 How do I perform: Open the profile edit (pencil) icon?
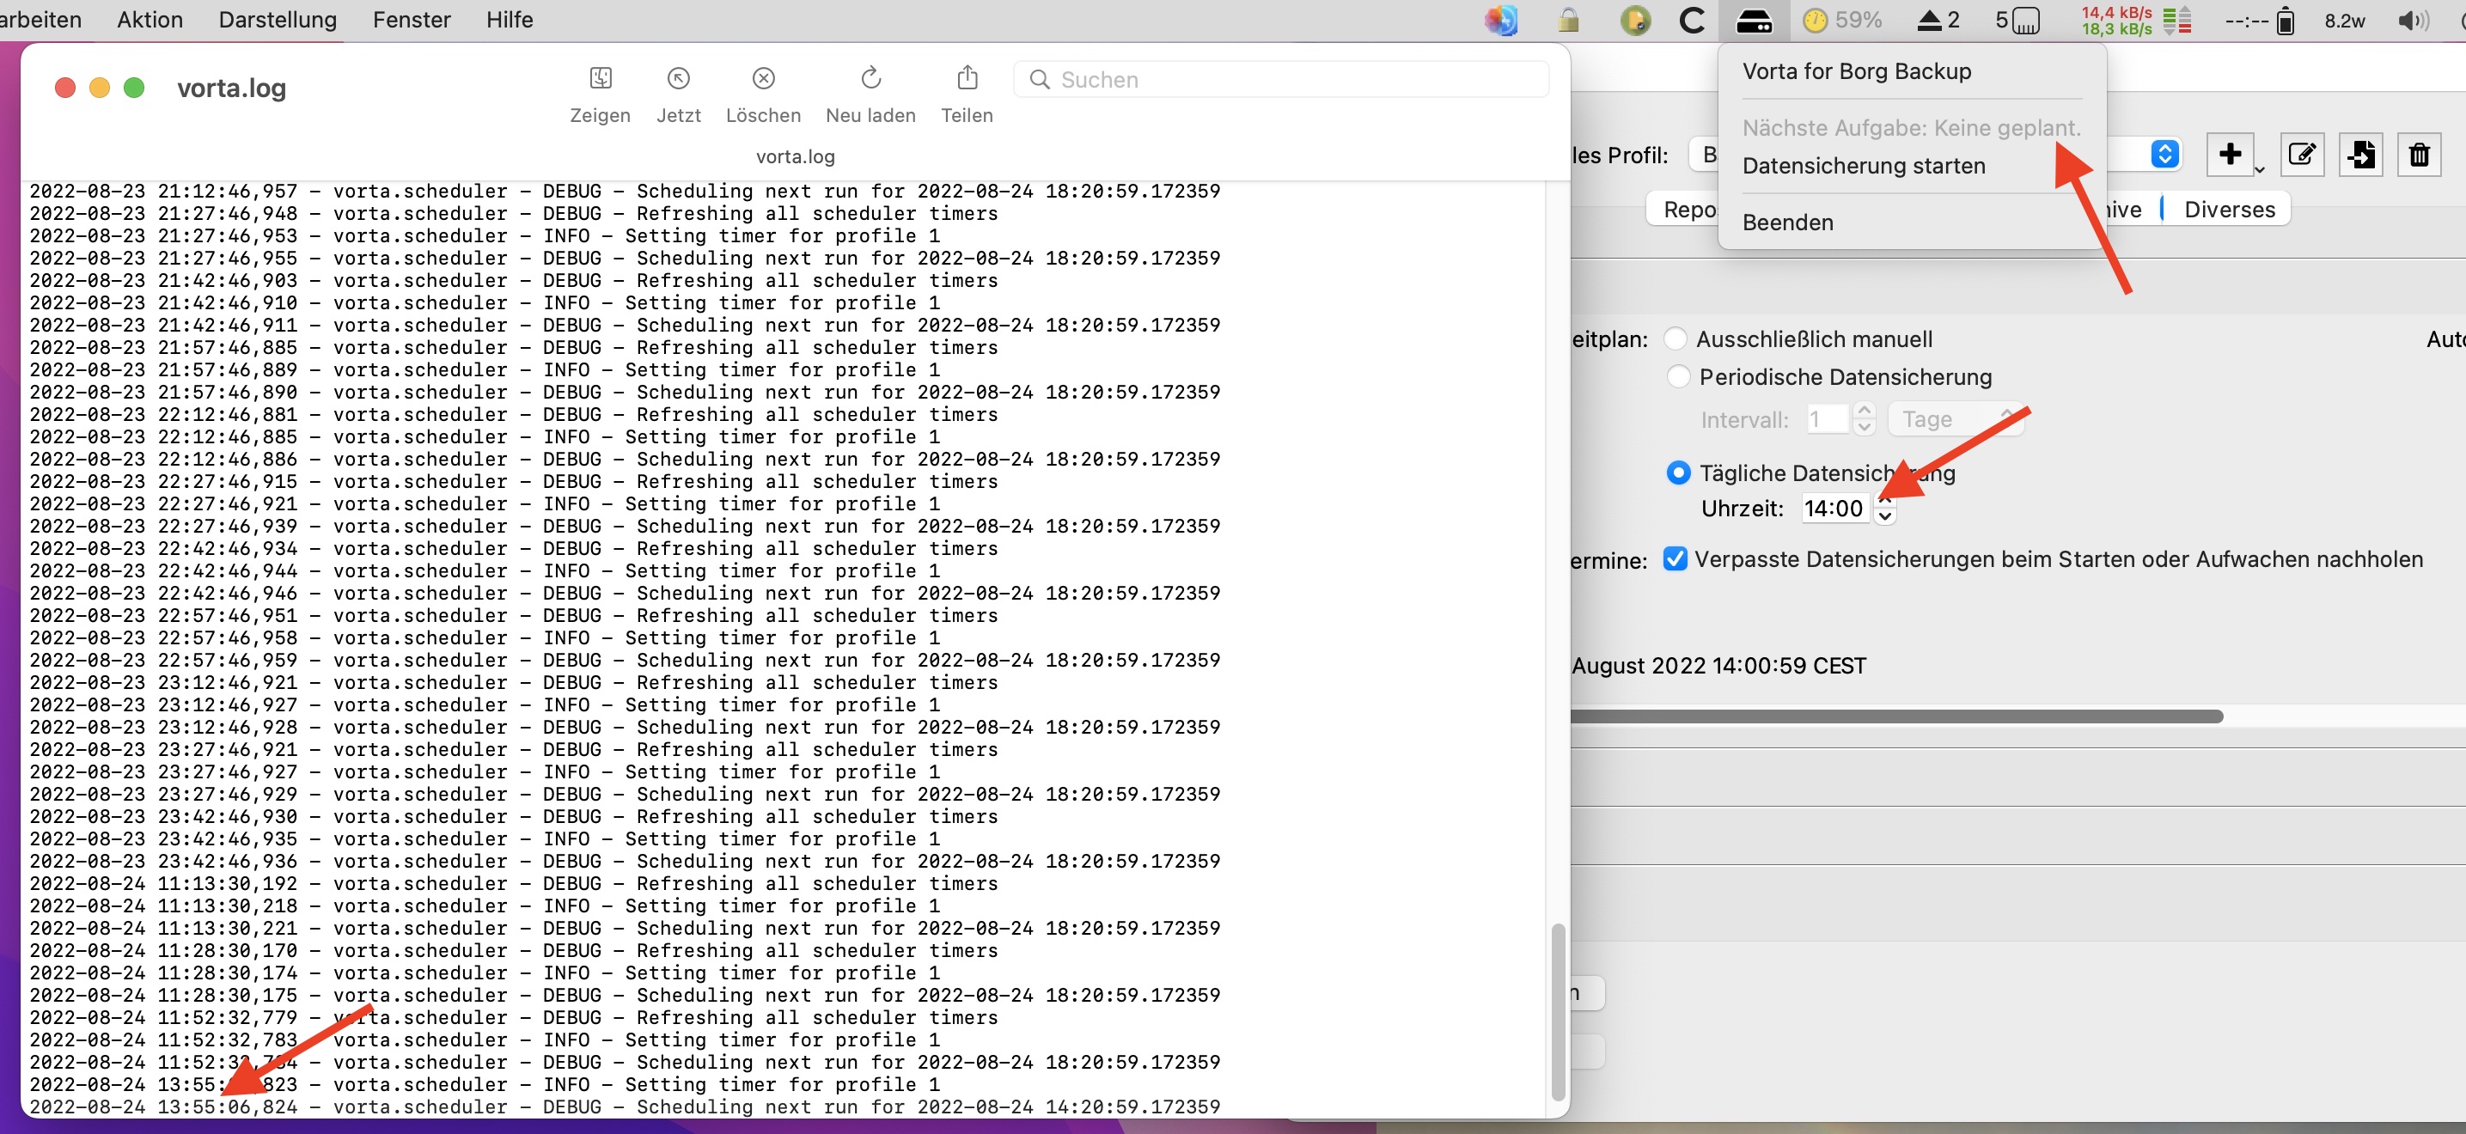[x=2302, y=154]
